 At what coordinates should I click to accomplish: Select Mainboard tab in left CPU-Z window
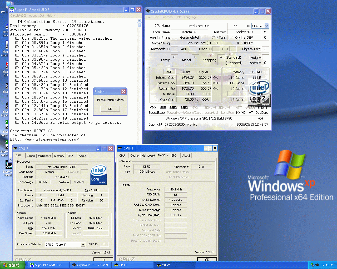pyautogui.click(x=44, y=156)
